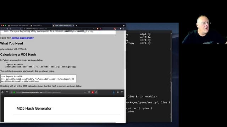Open the Serious Cryptography link
Screen dimensions: 227x127
[x=23, y=38]
